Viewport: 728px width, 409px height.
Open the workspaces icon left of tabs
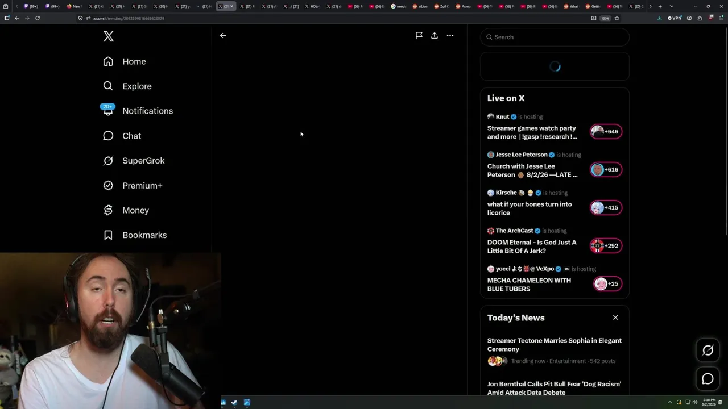pyautogui.click(x=6, y=6)
